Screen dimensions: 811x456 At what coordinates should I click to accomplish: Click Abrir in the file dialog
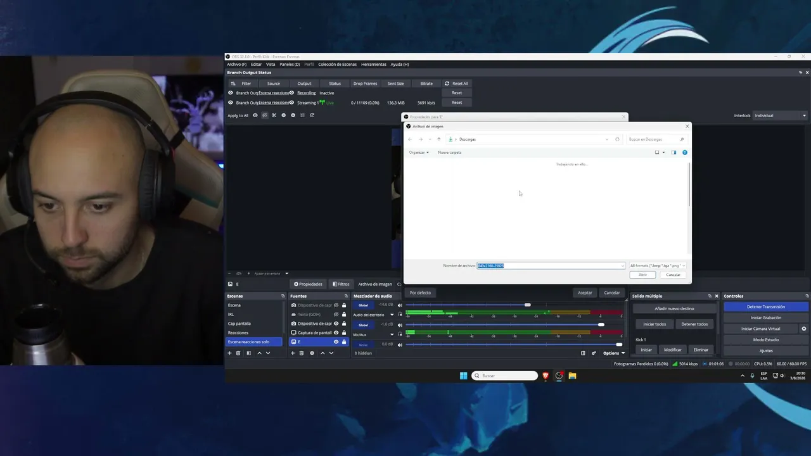pos(642,275)
